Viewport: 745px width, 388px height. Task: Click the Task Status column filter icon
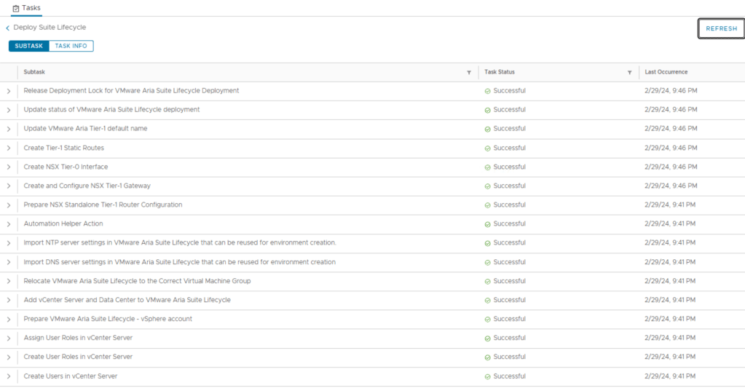629,73
